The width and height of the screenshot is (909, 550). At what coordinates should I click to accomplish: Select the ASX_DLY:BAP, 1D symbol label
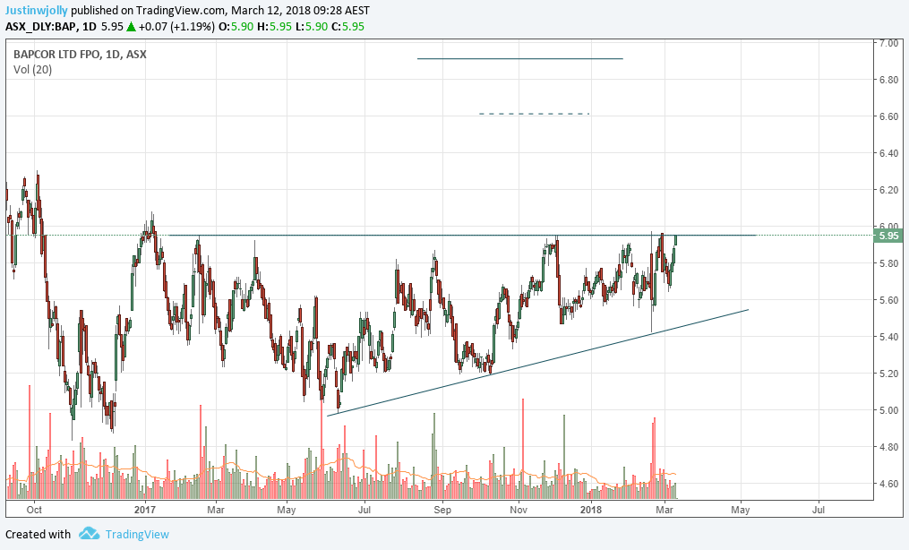[51, 26]
